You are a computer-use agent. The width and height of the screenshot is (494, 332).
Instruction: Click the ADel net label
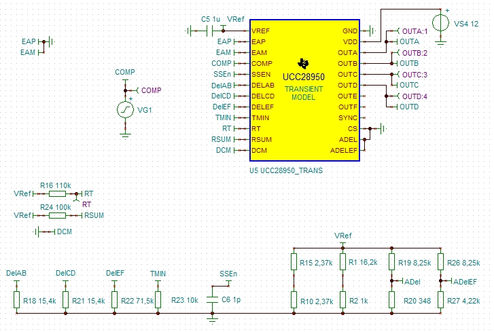coord(412,282)
